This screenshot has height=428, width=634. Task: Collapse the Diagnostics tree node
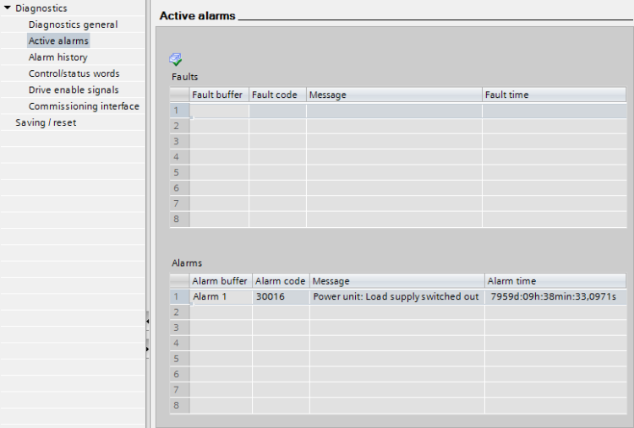tap(7, 8)
